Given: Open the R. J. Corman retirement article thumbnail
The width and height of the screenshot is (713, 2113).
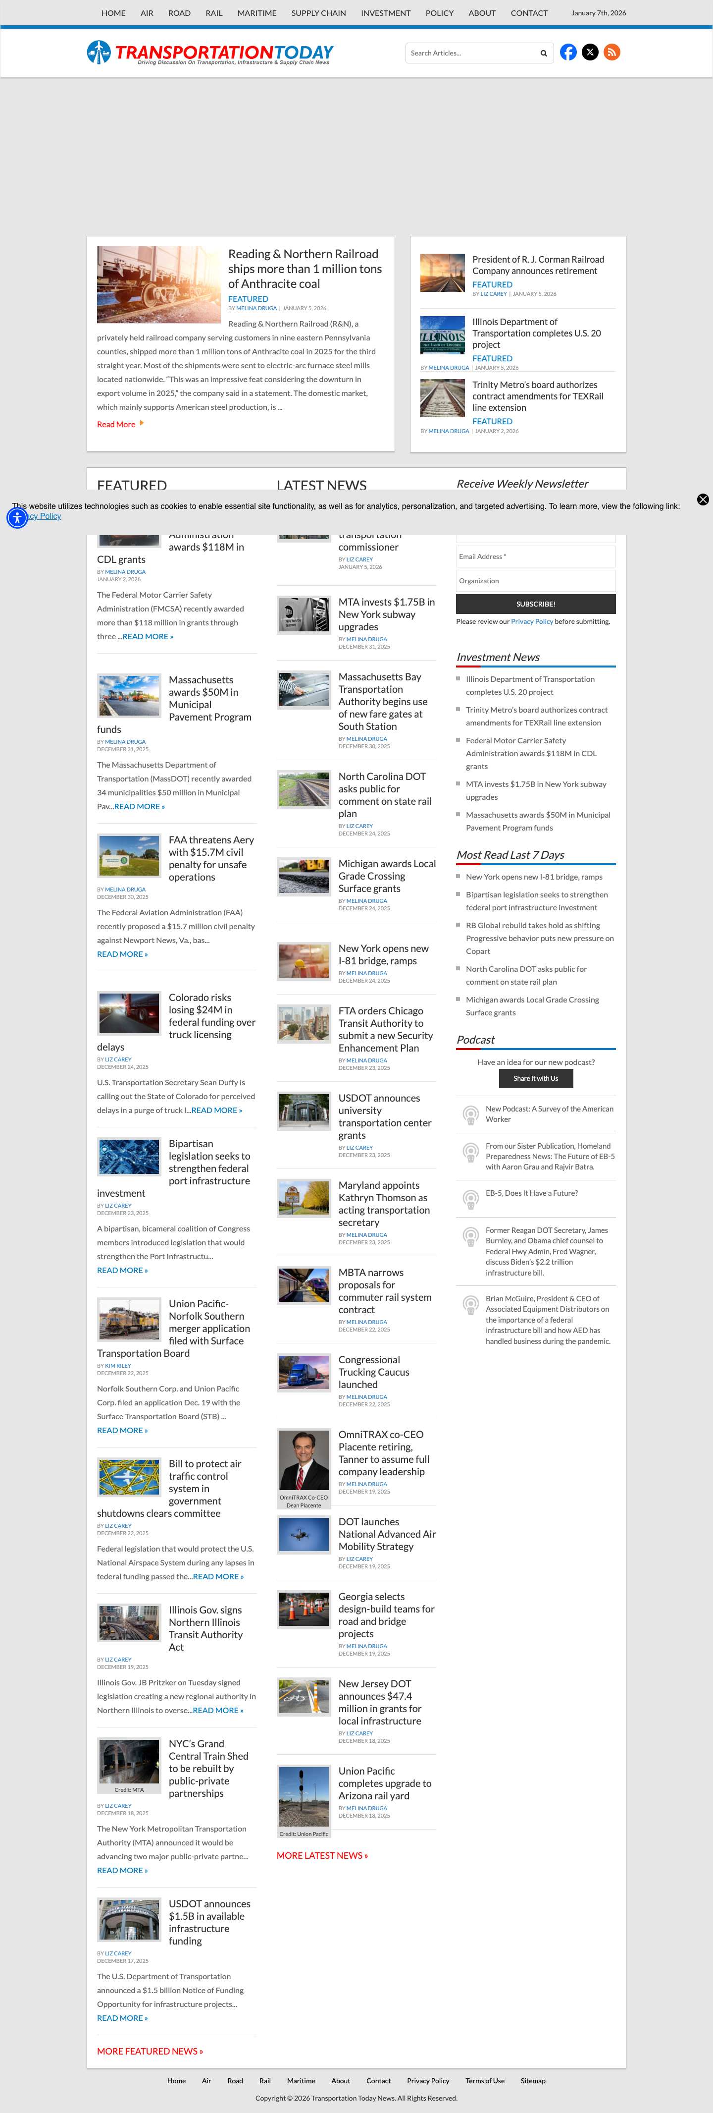Looking at the screenshot, I should pos(443,273).
